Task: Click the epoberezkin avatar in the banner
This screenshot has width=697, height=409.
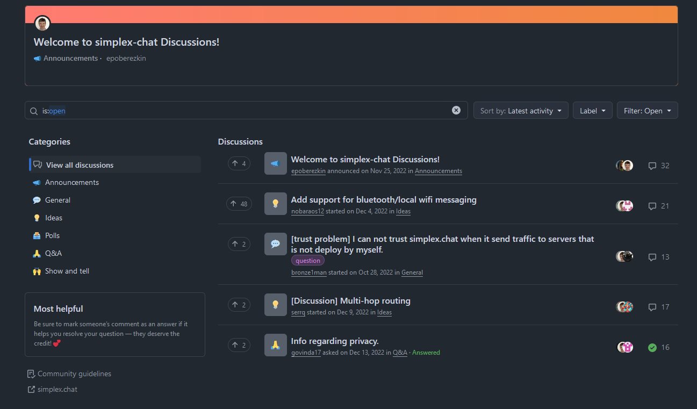Action: (42, 23)
